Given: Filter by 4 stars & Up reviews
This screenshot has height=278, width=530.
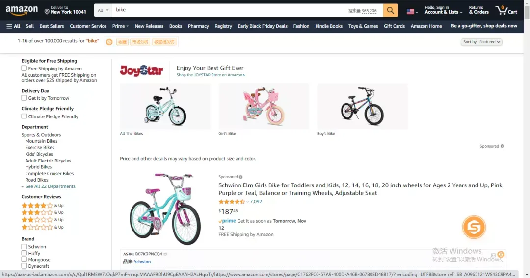Looking at the screenshot, I should click(x=43, y=205).
